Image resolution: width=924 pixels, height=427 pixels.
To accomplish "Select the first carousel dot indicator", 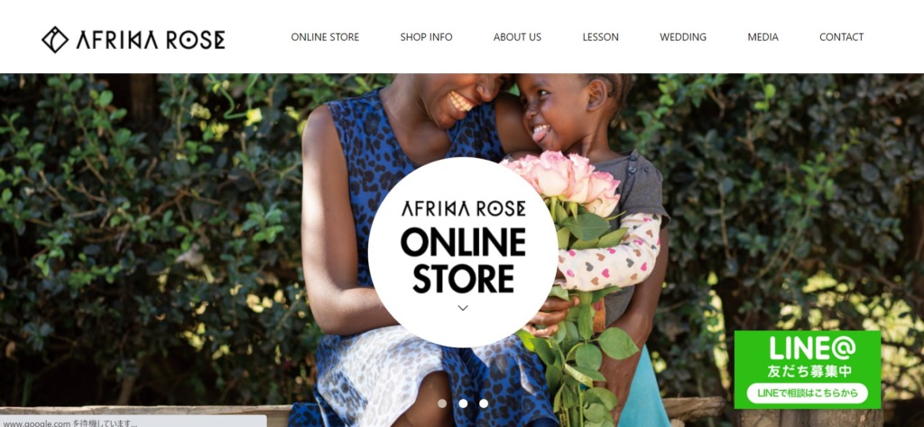I will (x=442, y=404).
